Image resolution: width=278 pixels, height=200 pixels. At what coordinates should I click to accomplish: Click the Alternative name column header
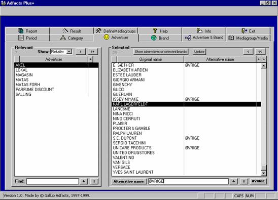[220, 59]
